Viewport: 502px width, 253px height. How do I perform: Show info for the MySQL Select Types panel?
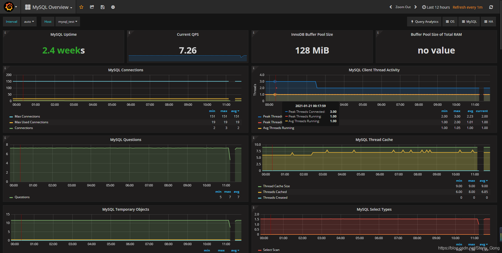(x=253, y=207)
